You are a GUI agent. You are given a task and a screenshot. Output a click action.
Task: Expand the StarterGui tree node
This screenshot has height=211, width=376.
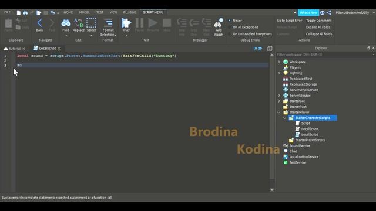(x=279, y=101)
